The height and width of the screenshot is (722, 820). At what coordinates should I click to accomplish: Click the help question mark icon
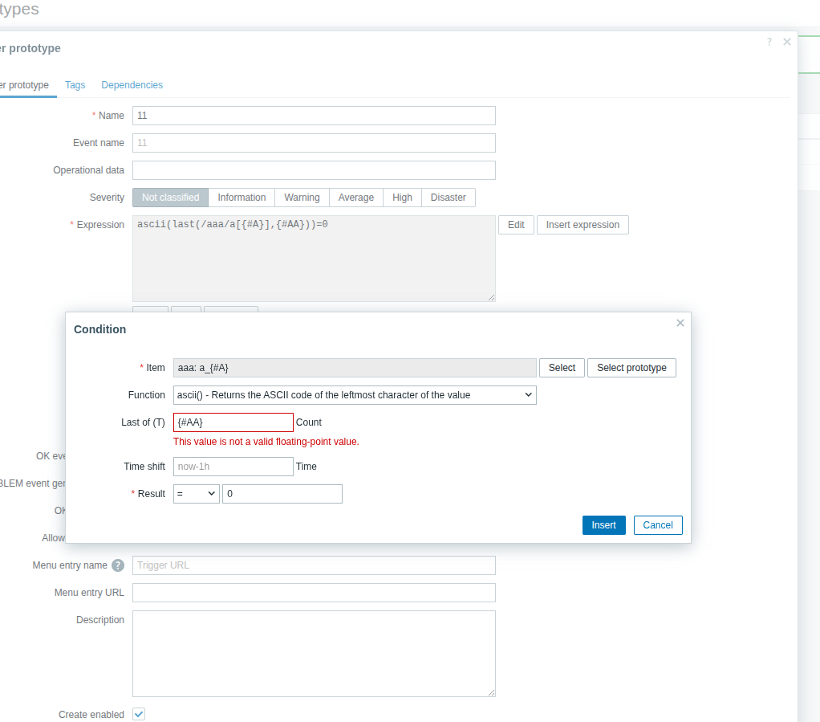769,42
